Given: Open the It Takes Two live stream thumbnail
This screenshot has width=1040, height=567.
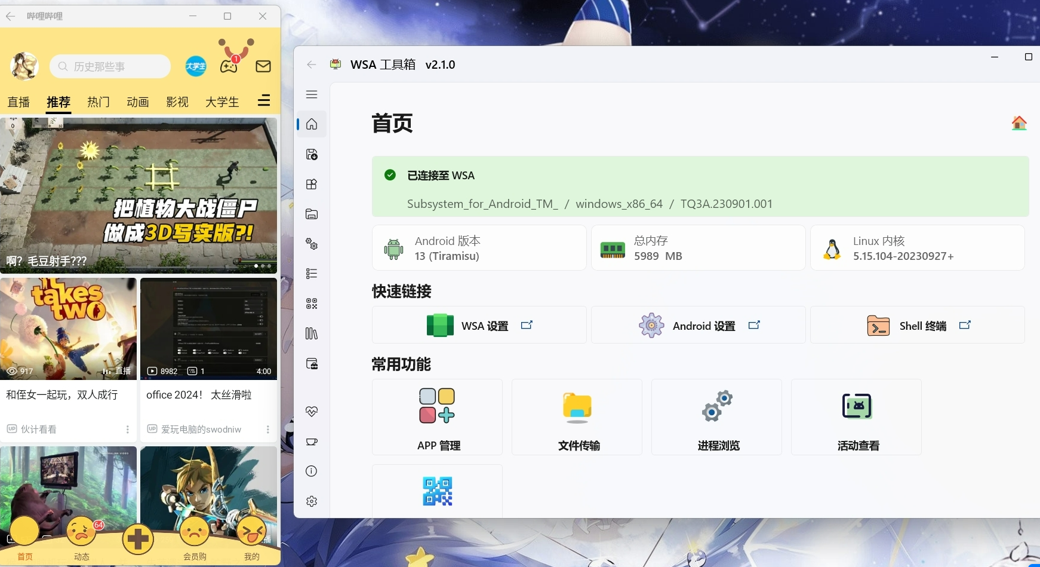Looking at the screenshot, I should [x=68, y=329].
